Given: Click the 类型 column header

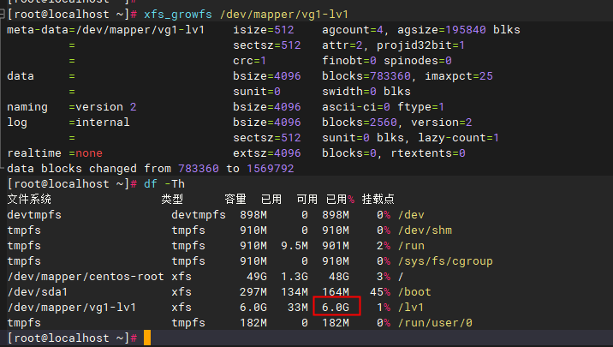Looking at the screenshot, I should (172, 199).
